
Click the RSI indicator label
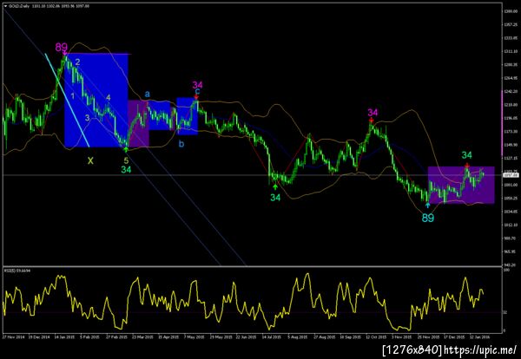click(16, 271)
